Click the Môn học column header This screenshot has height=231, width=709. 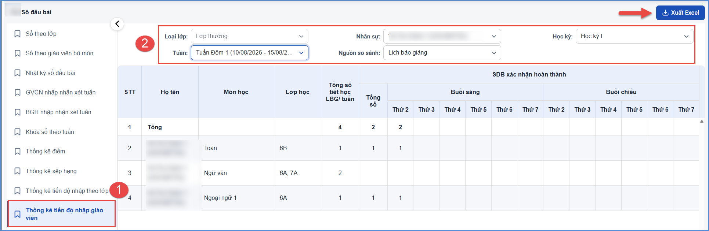pyautogui.click(x=236, y=92)
